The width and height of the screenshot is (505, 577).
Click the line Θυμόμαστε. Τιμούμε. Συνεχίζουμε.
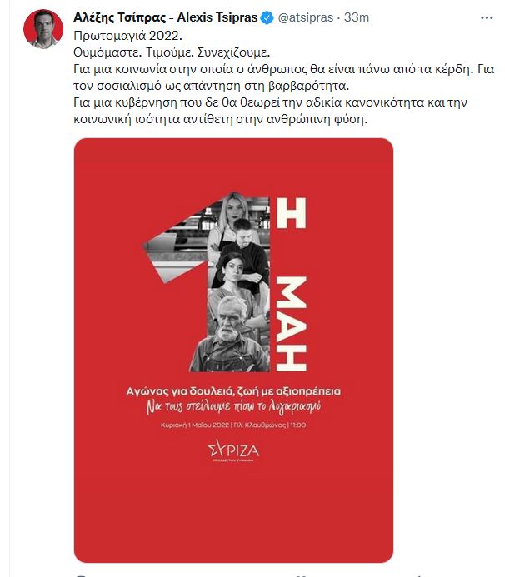tap(172, 52)
